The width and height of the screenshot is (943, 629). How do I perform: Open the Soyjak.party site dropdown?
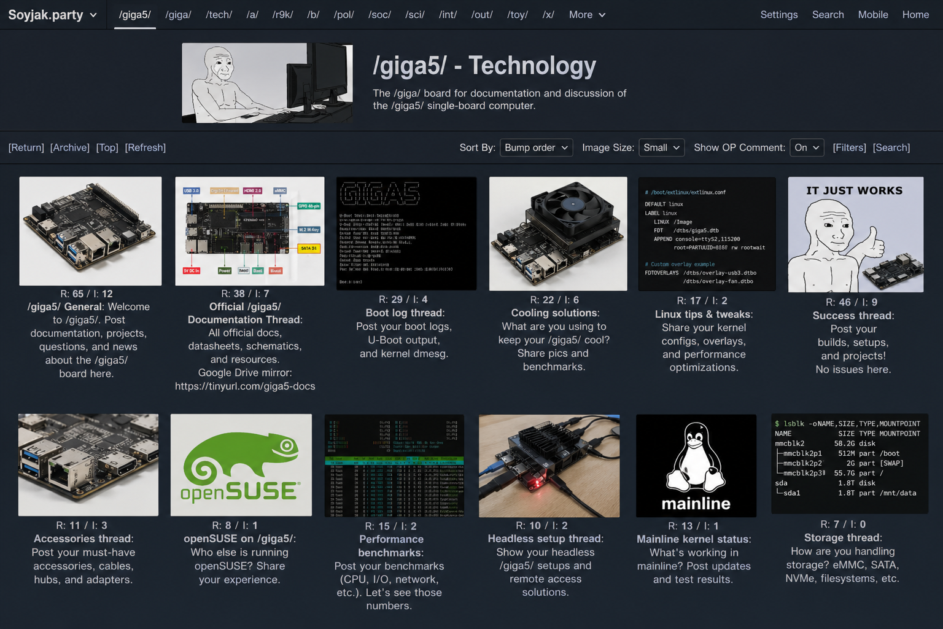(x=52, y=15)
